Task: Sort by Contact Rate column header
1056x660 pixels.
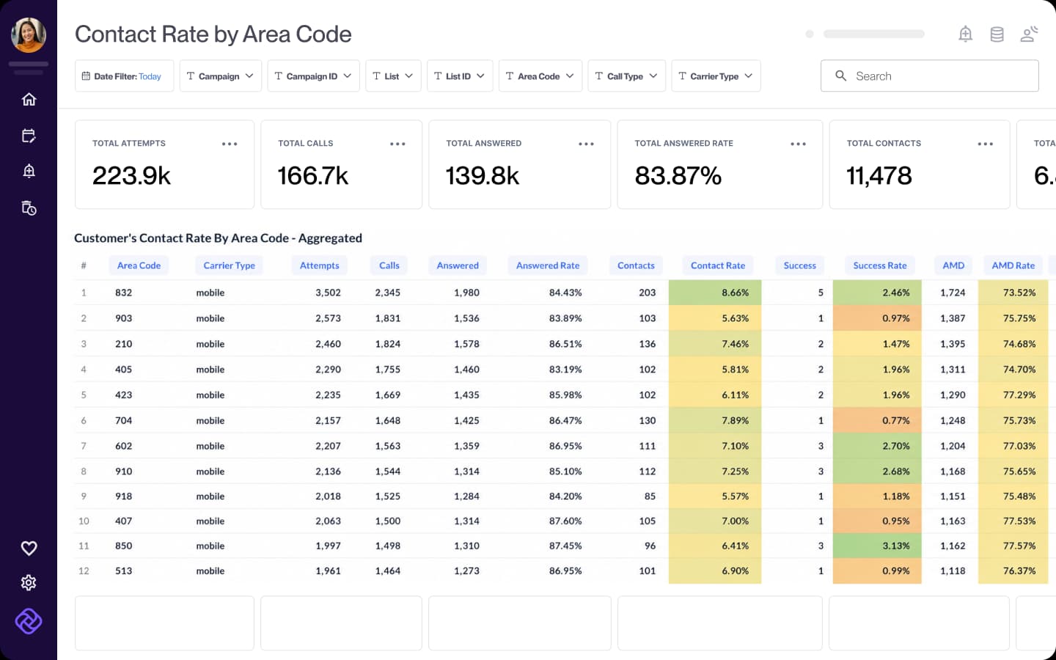Action: click(718, 265)
